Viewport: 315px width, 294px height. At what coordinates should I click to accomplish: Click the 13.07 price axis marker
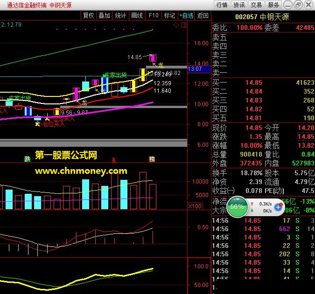click(x=199, y=69)
